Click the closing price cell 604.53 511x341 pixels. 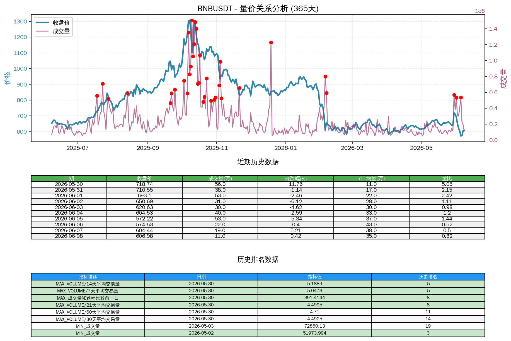(144, 213)
